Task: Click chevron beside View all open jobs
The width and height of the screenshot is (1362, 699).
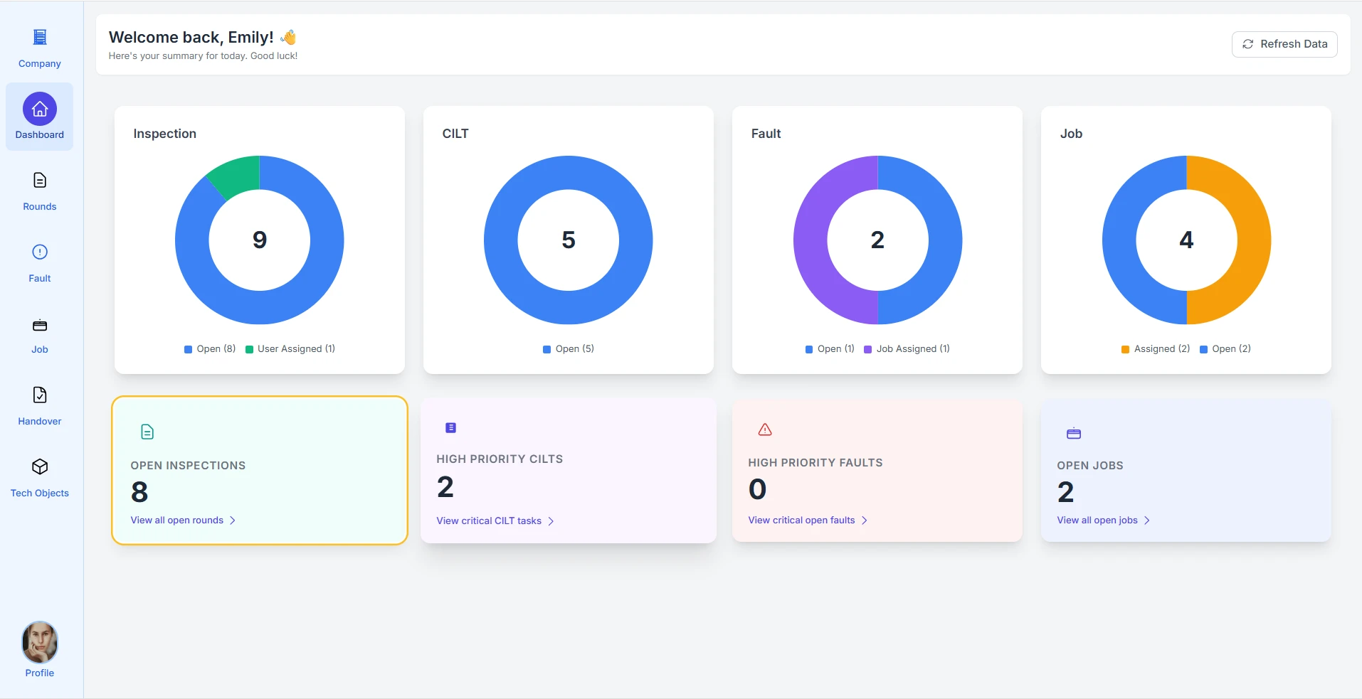Action: (x=1147, y=521)
